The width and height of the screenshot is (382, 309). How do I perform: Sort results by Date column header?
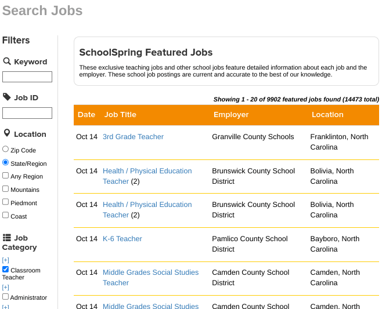click(x=87, y=115)
